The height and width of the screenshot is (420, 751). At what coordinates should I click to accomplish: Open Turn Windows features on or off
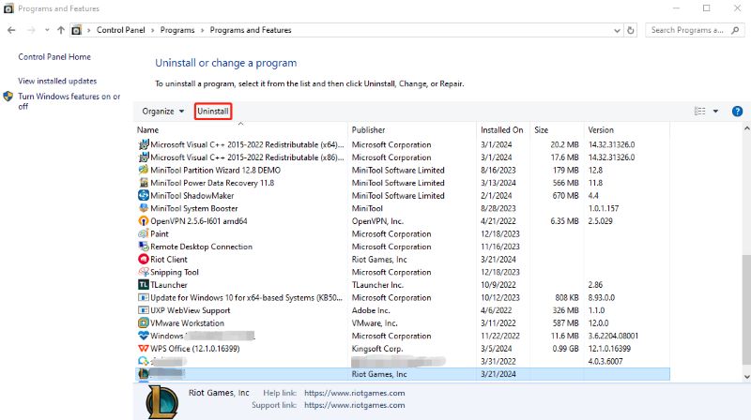coord(69,101)
